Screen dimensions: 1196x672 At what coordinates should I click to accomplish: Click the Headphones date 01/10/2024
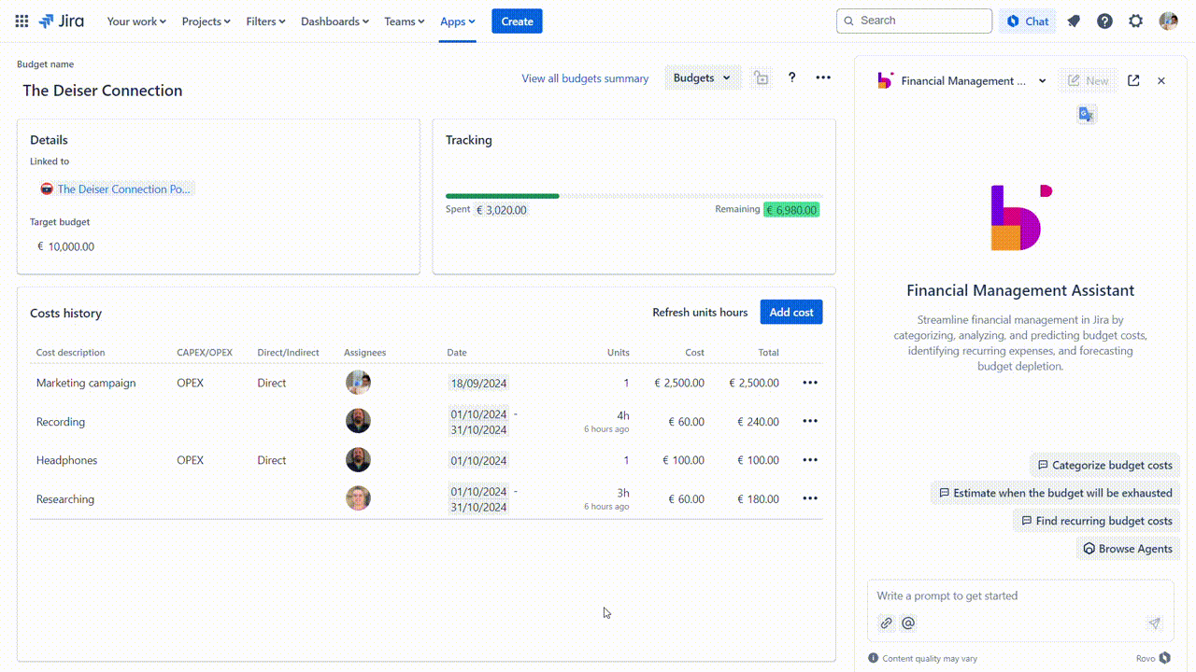point(478,460)
